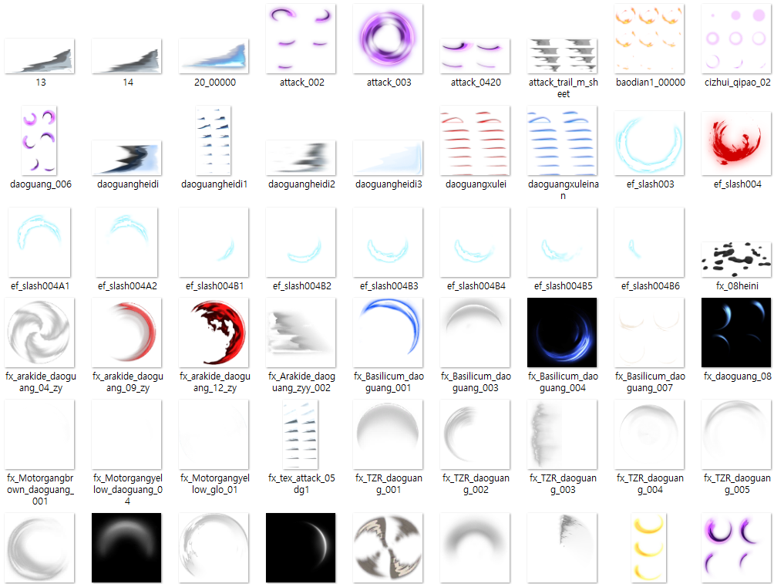Click the brown pinwheel thumbnail in bottom row

(388, 548)
